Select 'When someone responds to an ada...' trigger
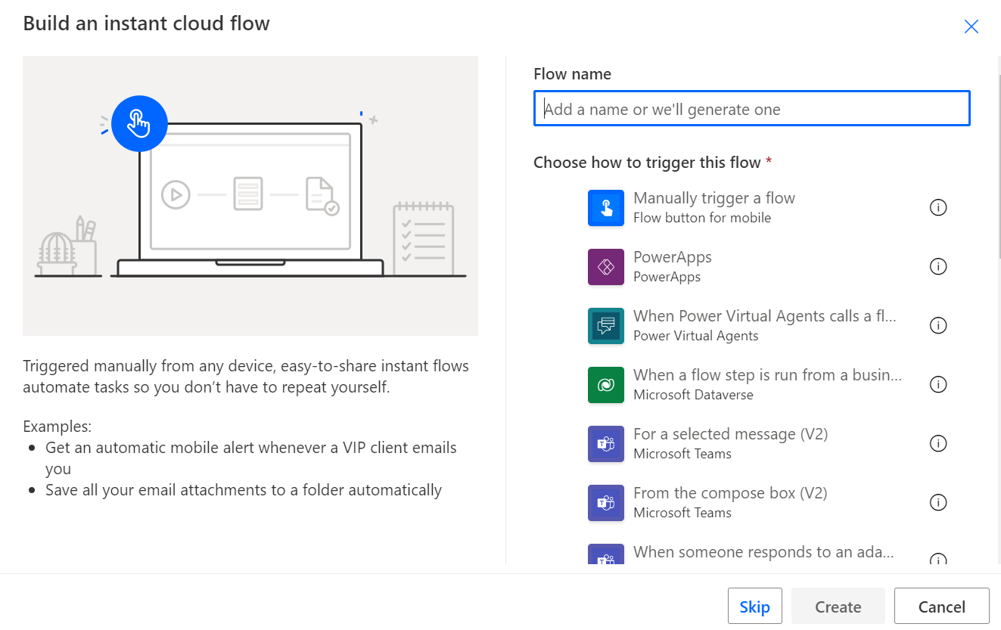 [x=763, y=552]
